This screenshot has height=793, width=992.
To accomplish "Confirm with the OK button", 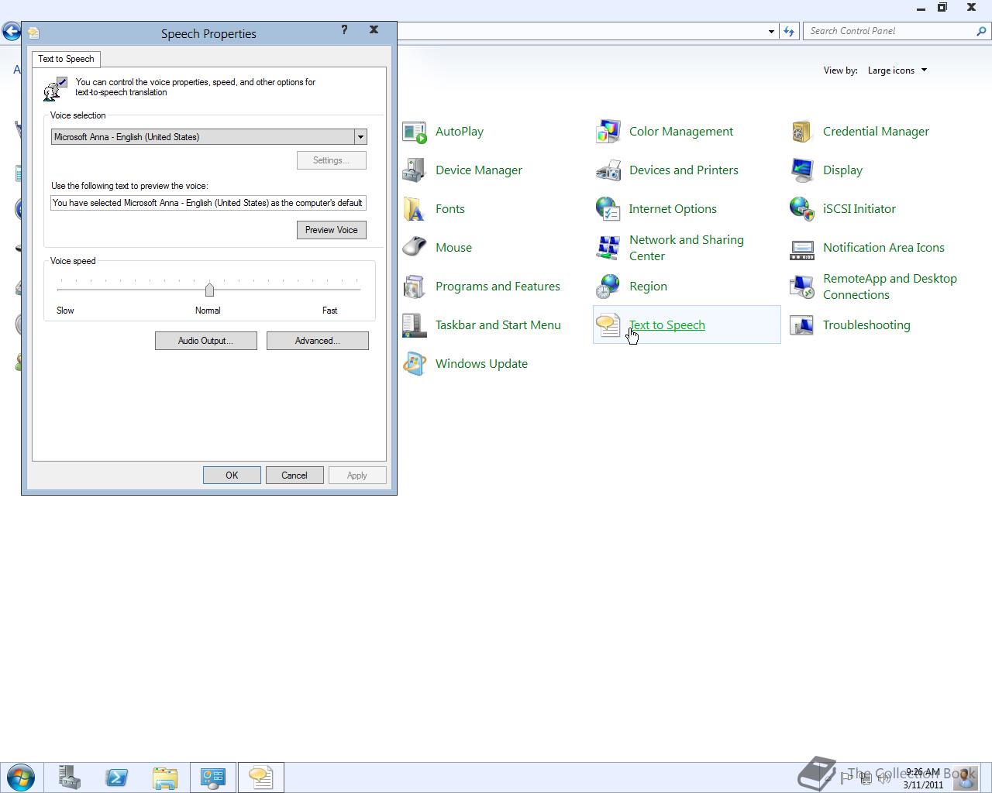I will click(232, 475).
